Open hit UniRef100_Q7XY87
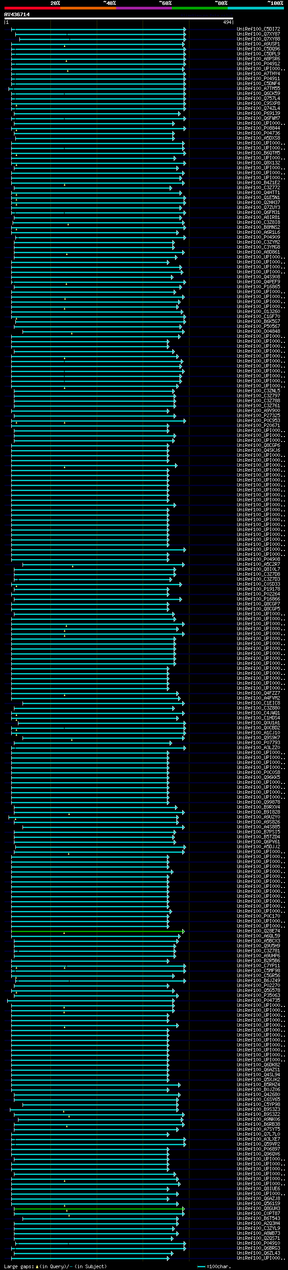This screenshot has width=288, height=1270. [258, 34]
